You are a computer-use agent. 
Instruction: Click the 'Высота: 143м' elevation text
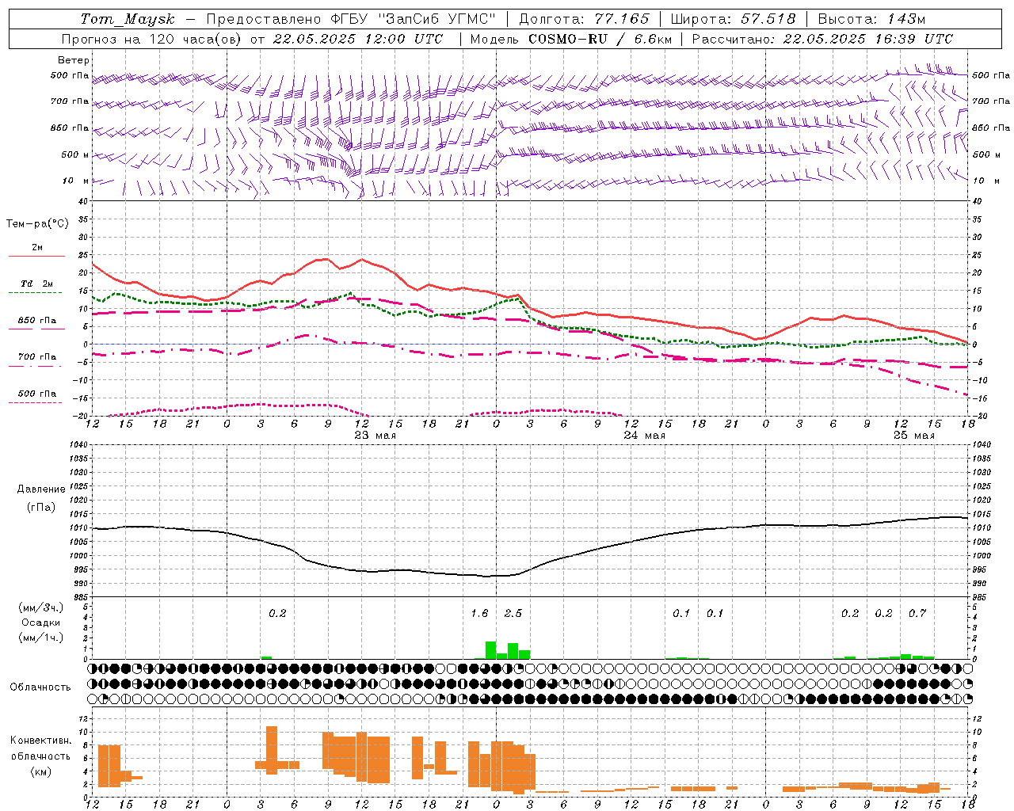pyautogui.click(x=871, y=19)
